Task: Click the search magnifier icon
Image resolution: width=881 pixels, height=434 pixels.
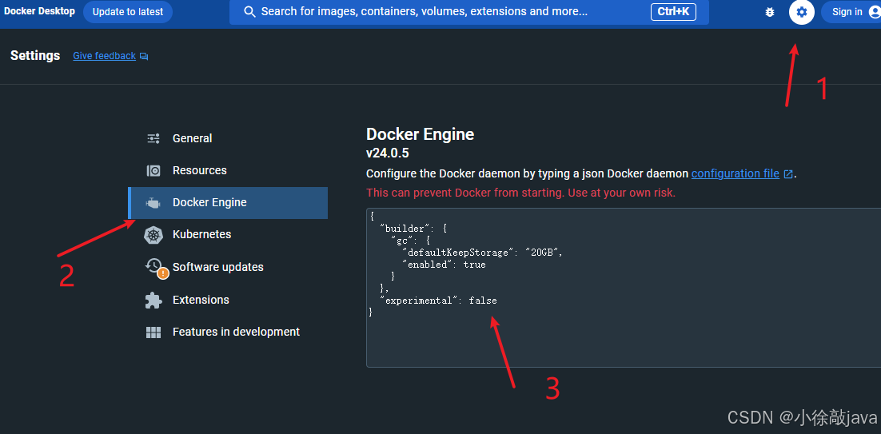Action: coord(250,12)
